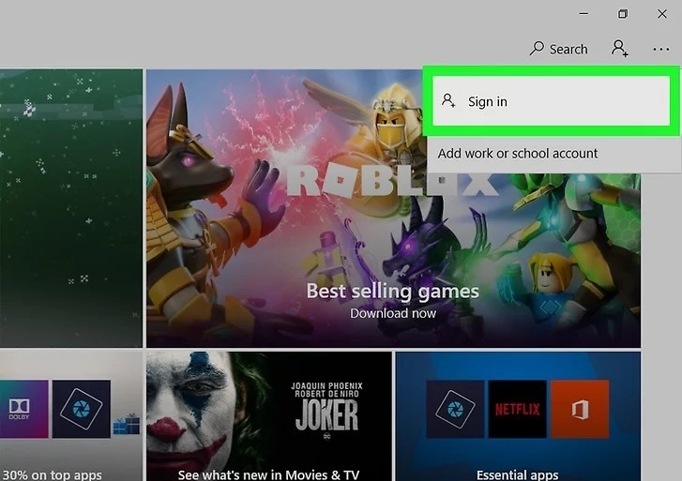The height and width of the screenshot is (481, 682).
Task: Click See what's new in Movies & TV
Action: 269,474
